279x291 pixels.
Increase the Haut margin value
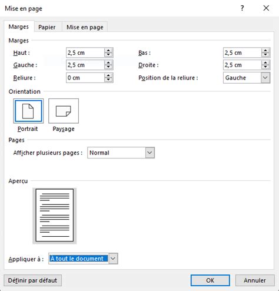click(x=108, y=51)
